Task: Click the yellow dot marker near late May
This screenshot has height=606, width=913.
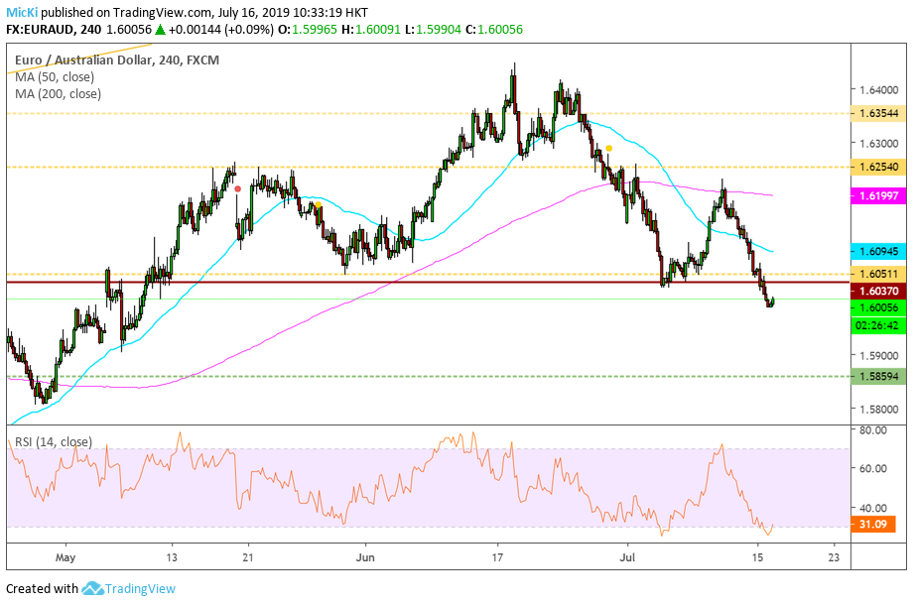Action: coord(319,205)
